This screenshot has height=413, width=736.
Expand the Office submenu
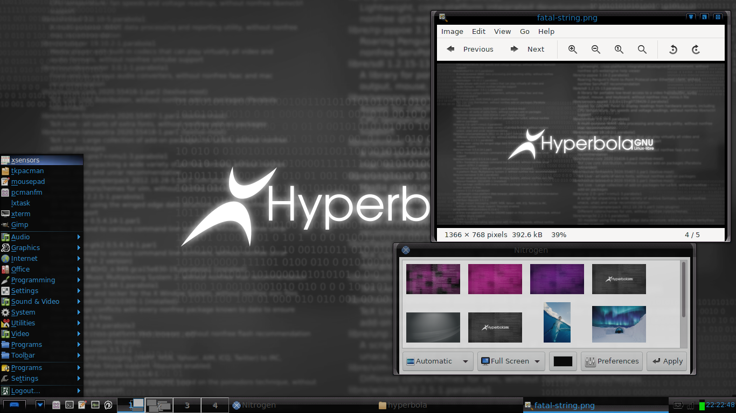point(41,269)
